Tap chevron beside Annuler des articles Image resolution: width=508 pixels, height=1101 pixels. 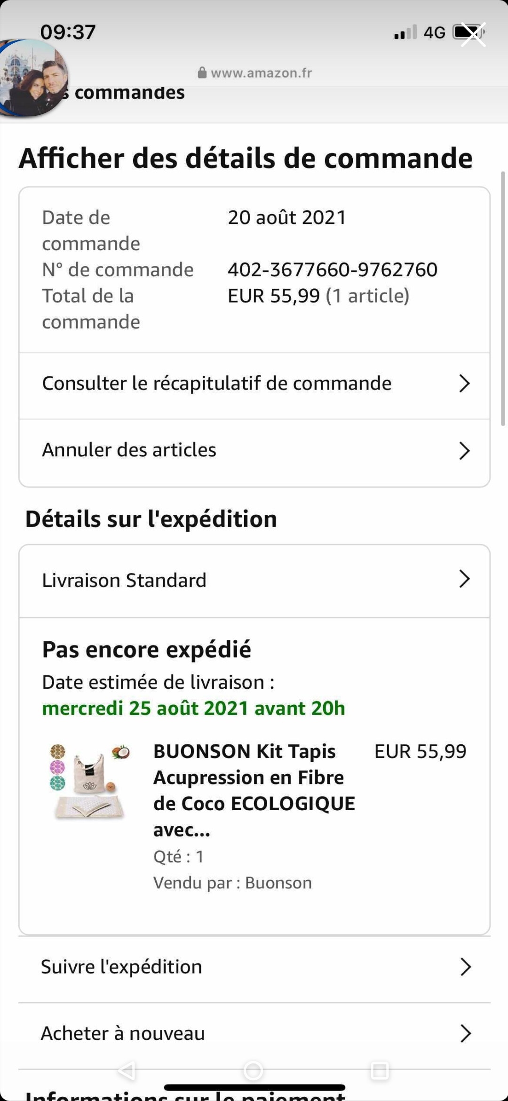tap(464, 450)
